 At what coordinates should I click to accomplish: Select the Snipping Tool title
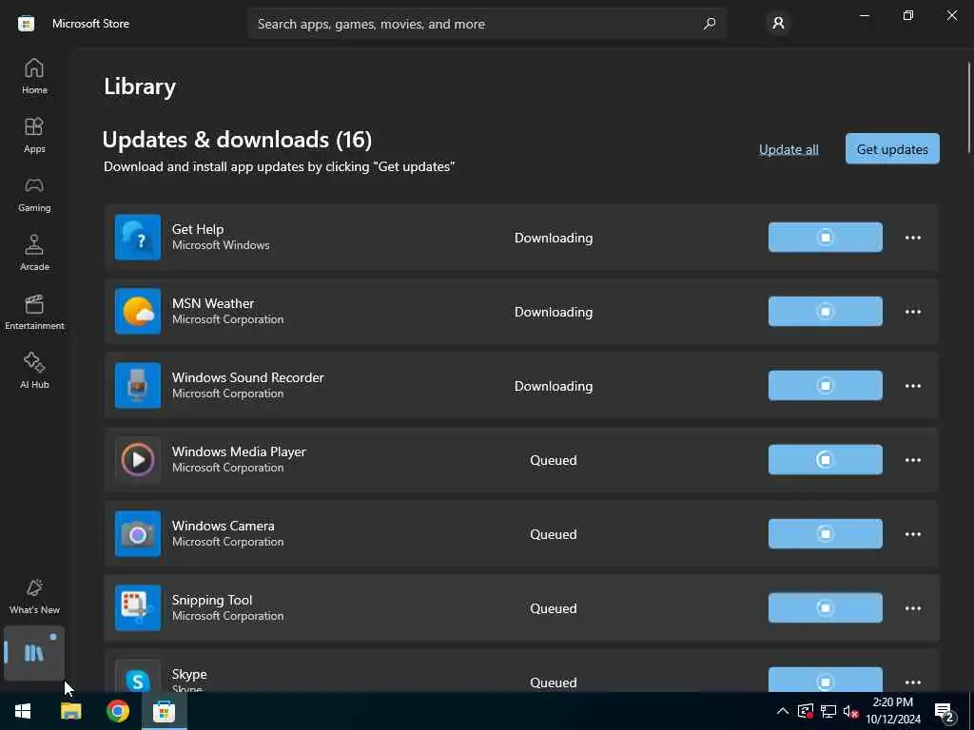point(212,600)
